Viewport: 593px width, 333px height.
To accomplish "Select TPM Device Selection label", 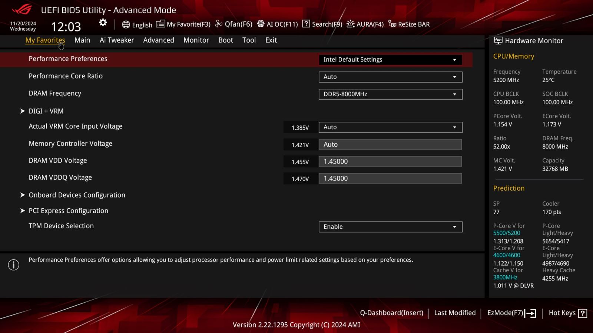I will [x=61, y=226].
